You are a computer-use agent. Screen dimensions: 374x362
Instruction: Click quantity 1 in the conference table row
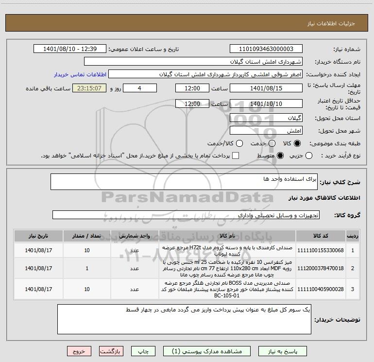87,268
